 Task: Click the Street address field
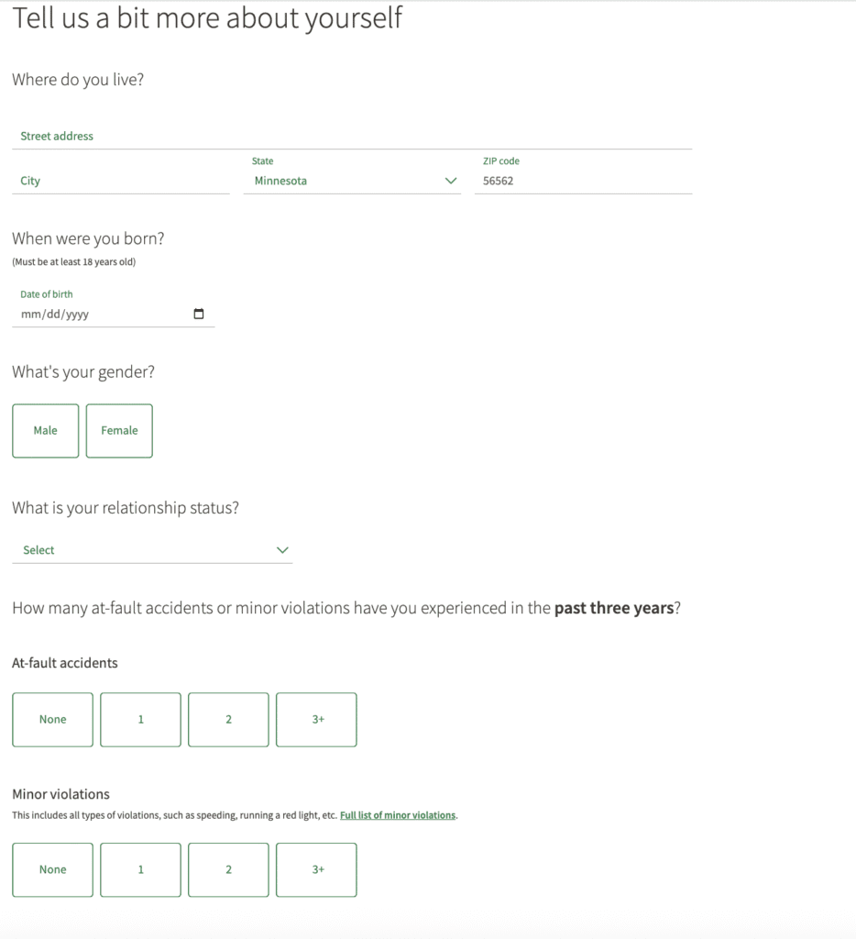pyautogui.click(x=351, y=137)
